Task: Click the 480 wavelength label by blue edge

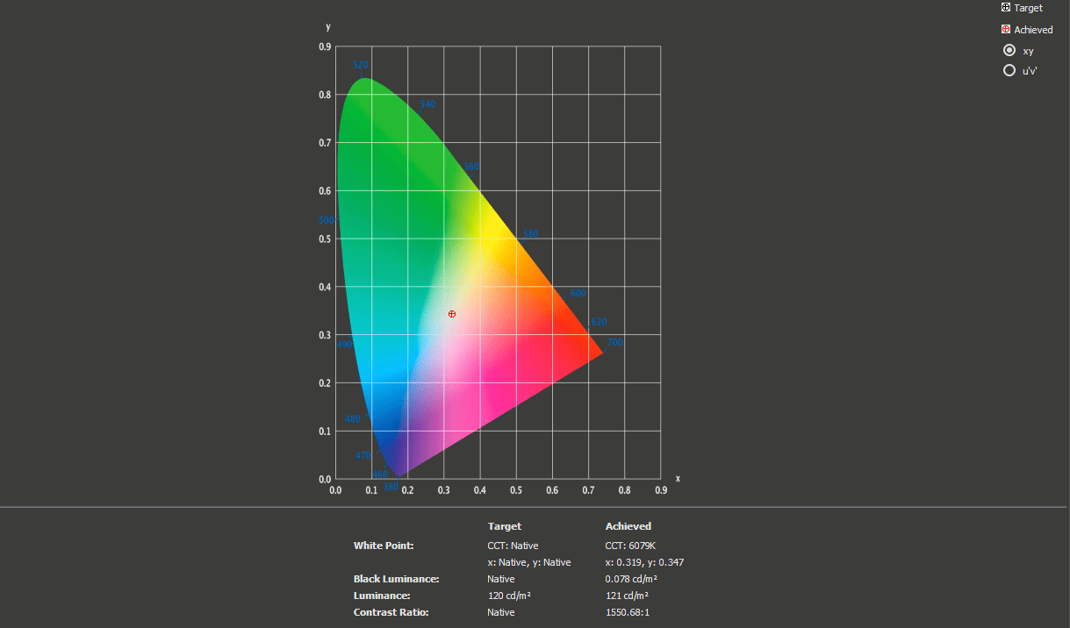Action: 353,419
